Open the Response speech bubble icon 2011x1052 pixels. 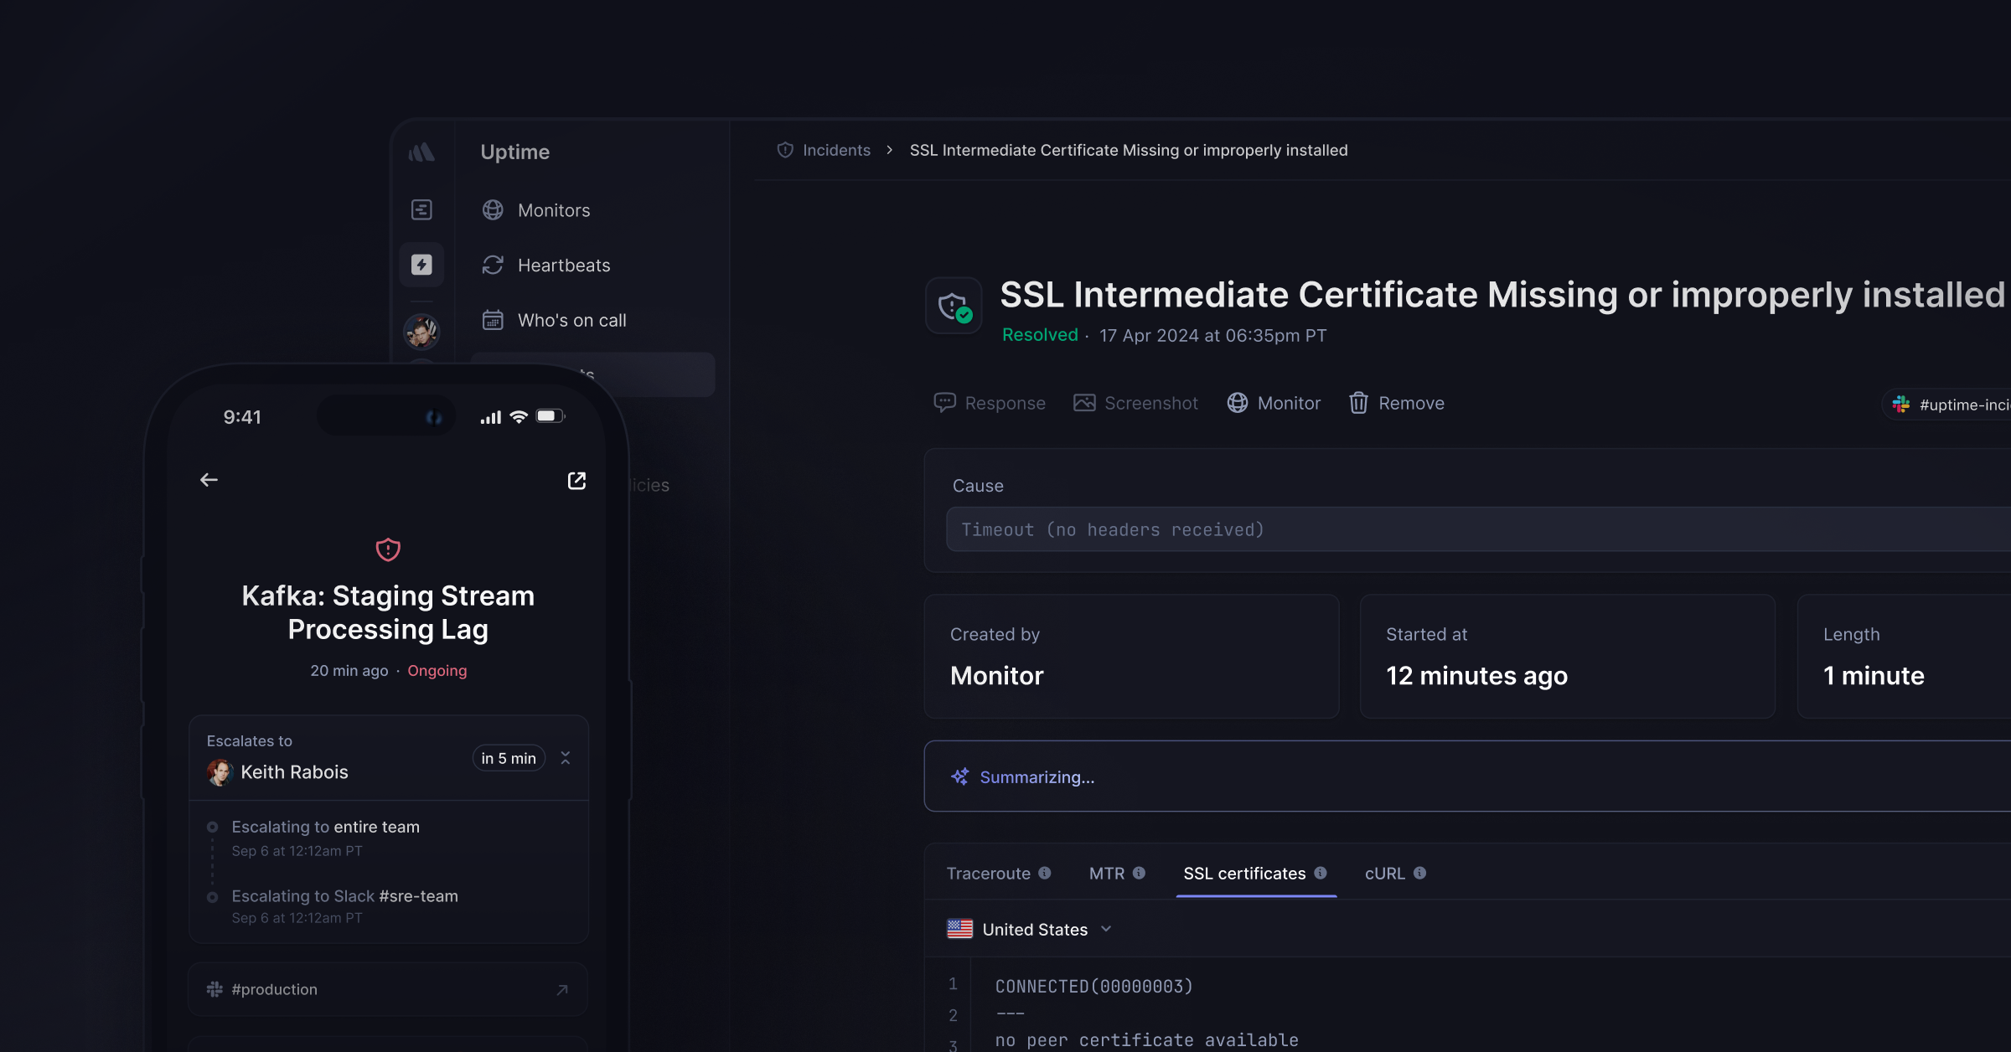pyautogui.click(x=944, y=403)
